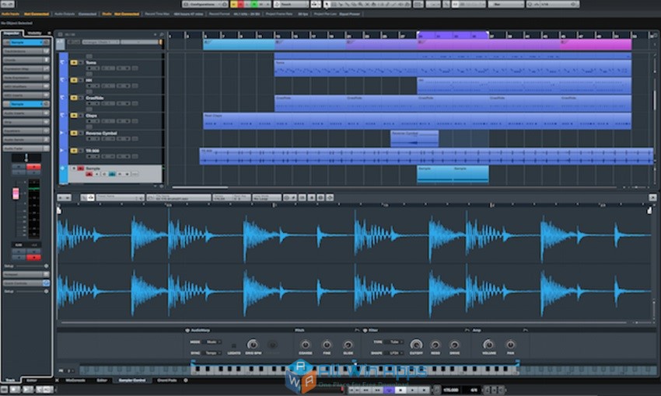Toggle the LEGATO button in AudioWarp

click(233, 345)
